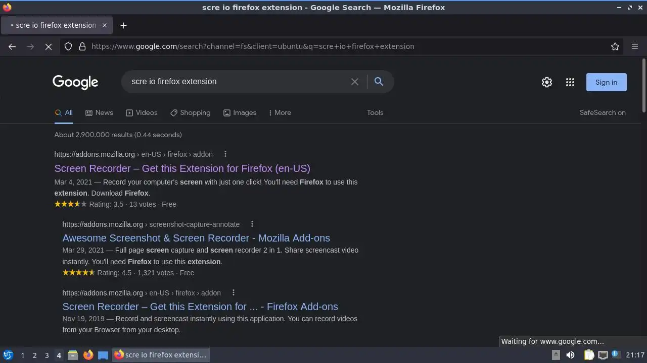
Task: Click the greyed forward navigation arrow
Action: tap(30, 46)
